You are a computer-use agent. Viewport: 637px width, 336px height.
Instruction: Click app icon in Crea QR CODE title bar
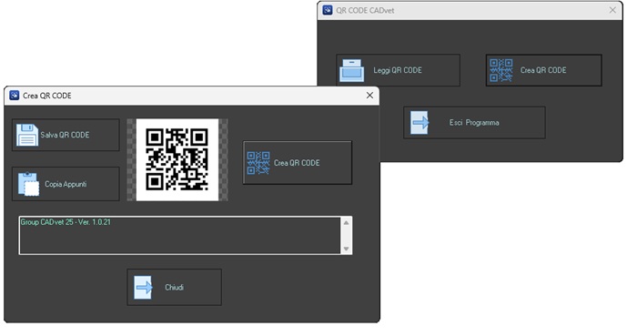[15, 96]
